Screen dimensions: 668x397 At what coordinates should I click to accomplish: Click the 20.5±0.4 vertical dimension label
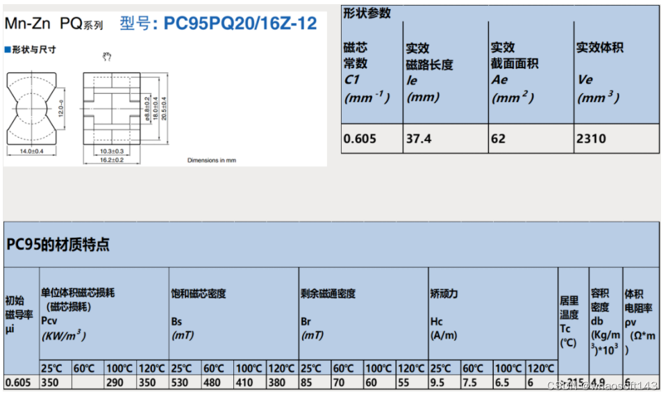point(164,108)
